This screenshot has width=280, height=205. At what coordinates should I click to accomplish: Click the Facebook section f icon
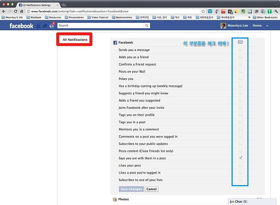[x=115, y=43]
